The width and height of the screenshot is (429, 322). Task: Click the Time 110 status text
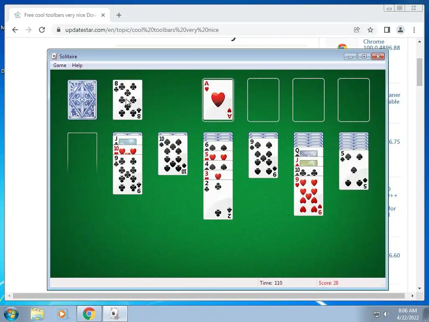[x=271, y=283]
